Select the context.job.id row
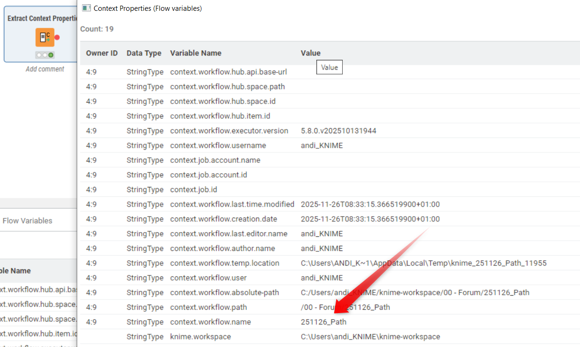The image size is (580, 347). pos(193,189)
